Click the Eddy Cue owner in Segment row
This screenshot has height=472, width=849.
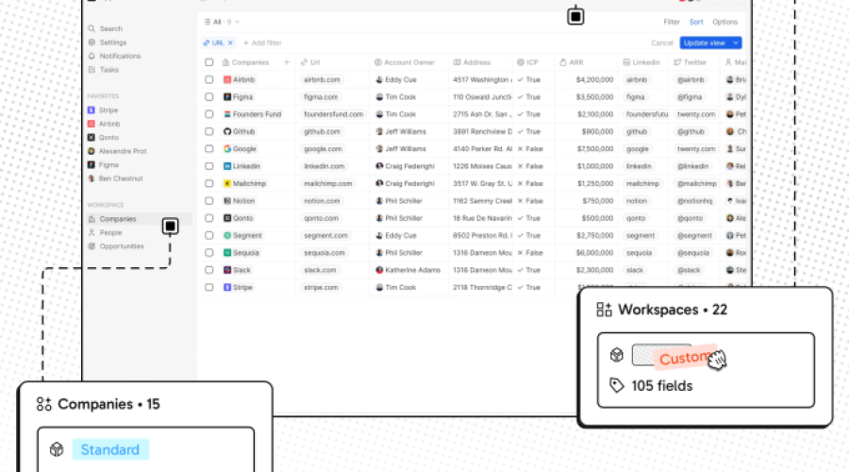(396, 236)
